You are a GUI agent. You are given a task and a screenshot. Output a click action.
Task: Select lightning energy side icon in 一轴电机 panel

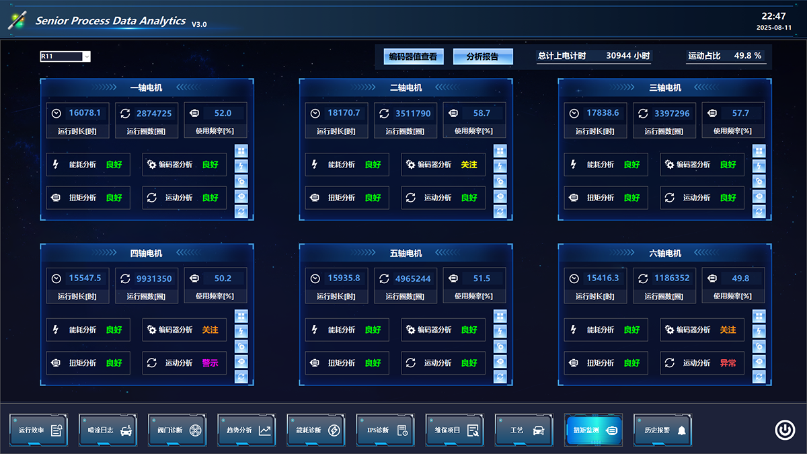click(x=241, y=166)
